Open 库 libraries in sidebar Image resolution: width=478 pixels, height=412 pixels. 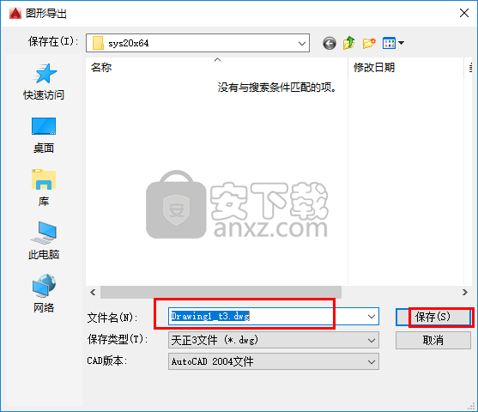pyautogui.click(x=44, y=188)
